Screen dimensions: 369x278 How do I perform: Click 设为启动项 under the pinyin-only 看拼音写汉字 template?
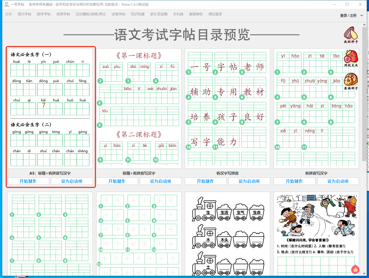pyautogui.click(x=338, y=181)
